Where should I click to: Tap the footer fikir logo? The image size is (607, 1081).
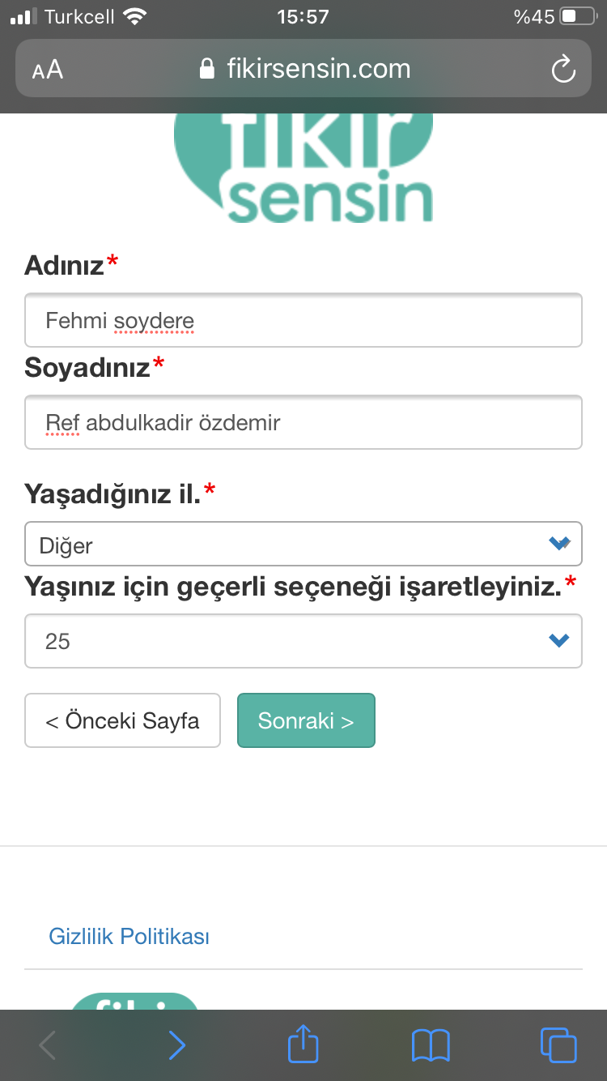134,1002
